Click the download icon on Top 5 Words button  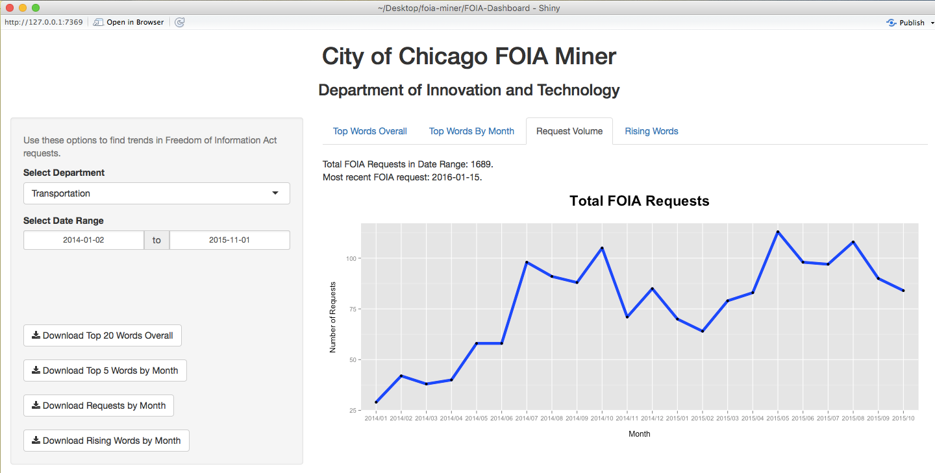(36, 370)
